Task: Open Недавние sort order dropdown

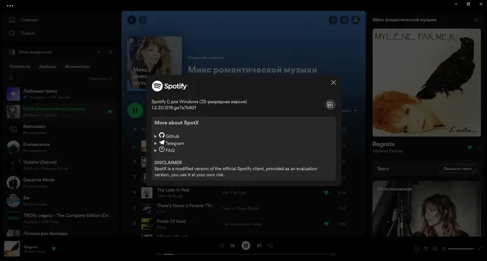Action: click(x=100, y=78)
